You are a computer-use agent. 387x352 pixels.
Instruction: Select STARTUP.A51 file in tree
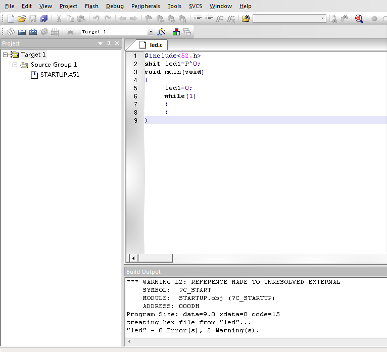tap(60, 75)
